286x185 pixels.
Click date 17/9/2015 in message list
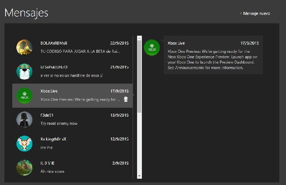pyautogui.click(x=119, y=91)
